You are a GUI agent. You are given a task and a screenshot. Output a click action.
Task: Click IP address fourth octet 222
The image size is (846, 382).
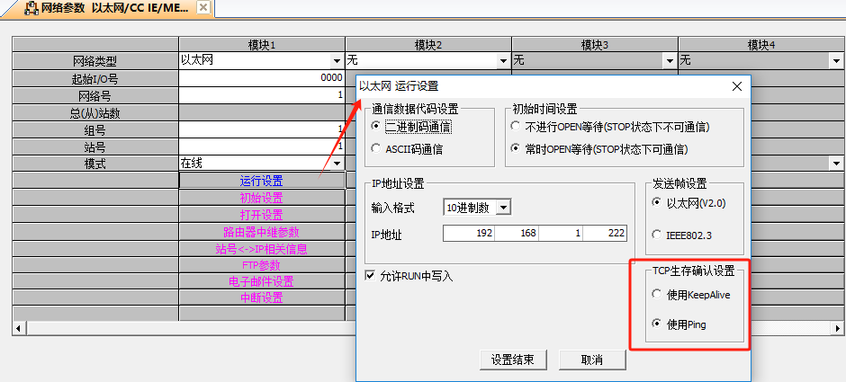coord(605,234)
